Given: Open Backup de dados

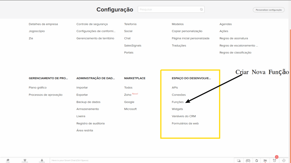Looking at the screenshot, I should pyautogui.click(x=88, y=102).
